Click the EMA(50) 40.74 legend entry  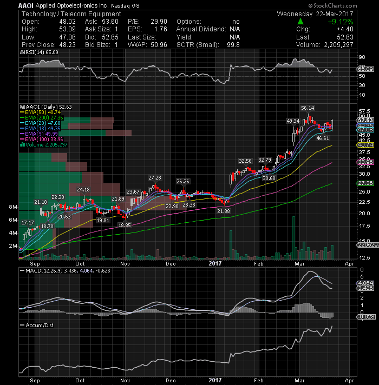click(43, 112)
